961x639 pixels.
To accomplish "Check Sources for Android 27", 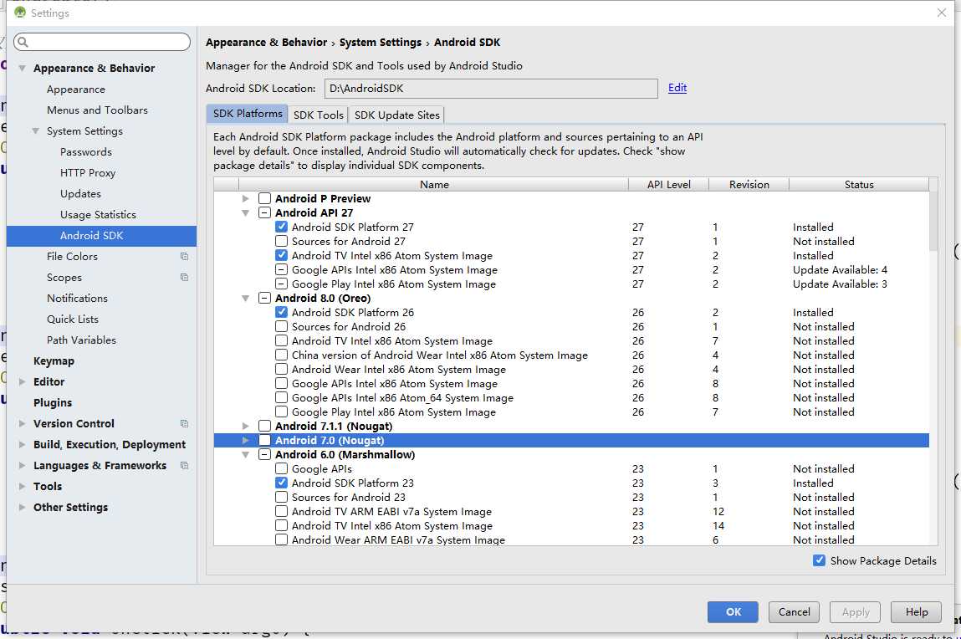I will 281,241.
